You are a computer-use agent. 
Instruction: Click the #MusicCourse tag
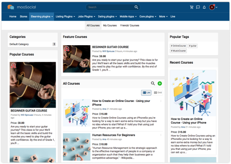(178, 51)
